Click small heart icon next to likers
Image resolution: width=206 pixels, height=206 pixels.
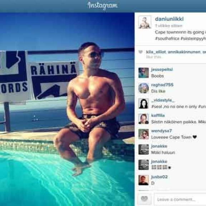click(x=141, y=52)
